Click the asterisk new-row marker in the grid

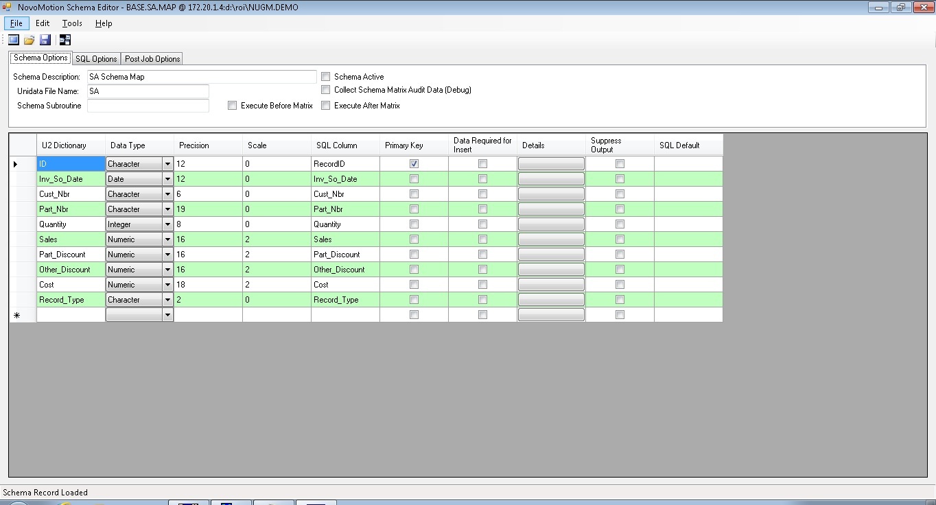click(16, 315)
